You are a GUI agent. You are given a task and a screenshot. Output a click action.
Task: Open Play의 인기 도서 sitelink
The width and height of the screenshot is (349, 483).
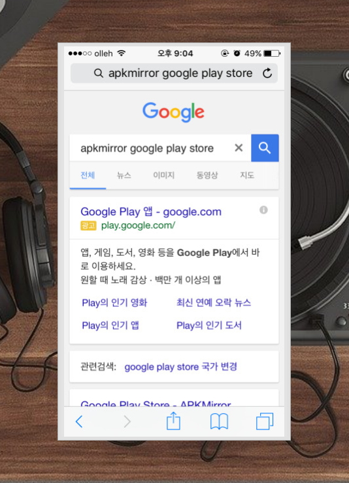pos(209,325)
